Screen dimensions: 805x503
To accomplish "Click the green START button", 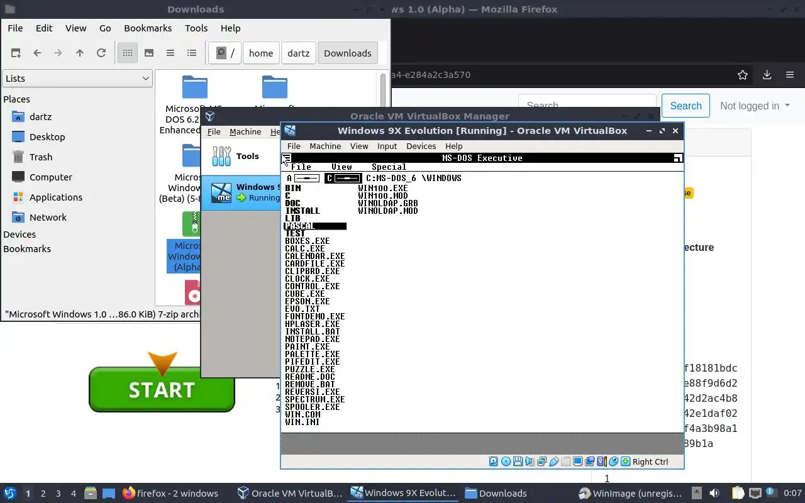I will pyautogui.click(x=162, y=389).
